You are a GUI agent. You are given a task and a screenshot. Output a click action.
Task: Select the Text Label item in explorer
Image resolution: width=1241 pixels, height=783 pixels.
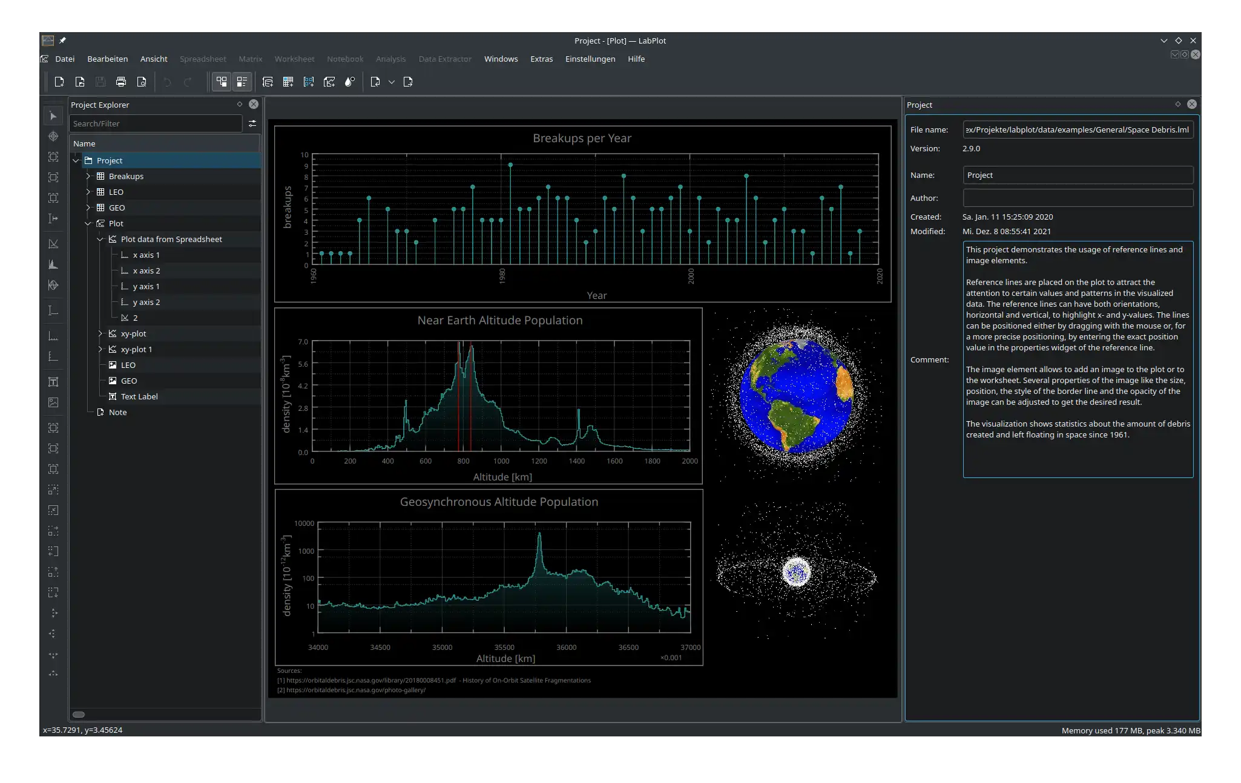(x=139, y=396)
